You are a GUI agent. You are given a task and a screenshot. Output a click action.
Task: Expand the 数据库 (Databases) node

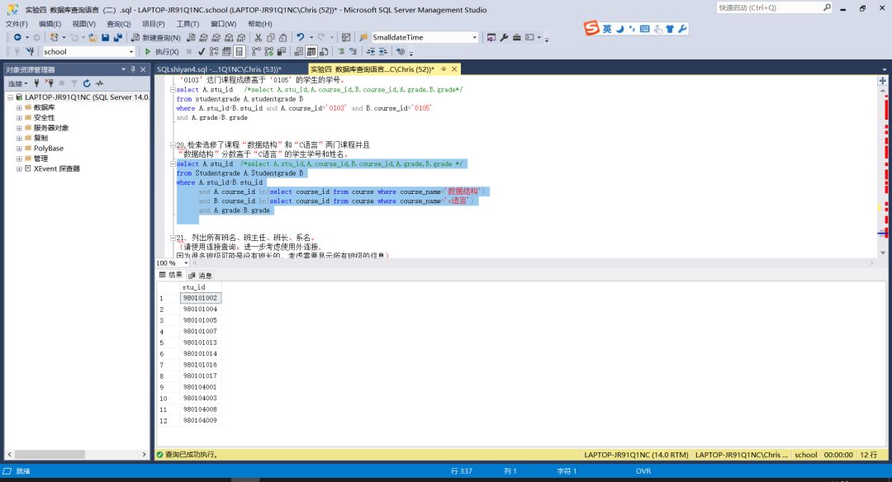(19, 107)
